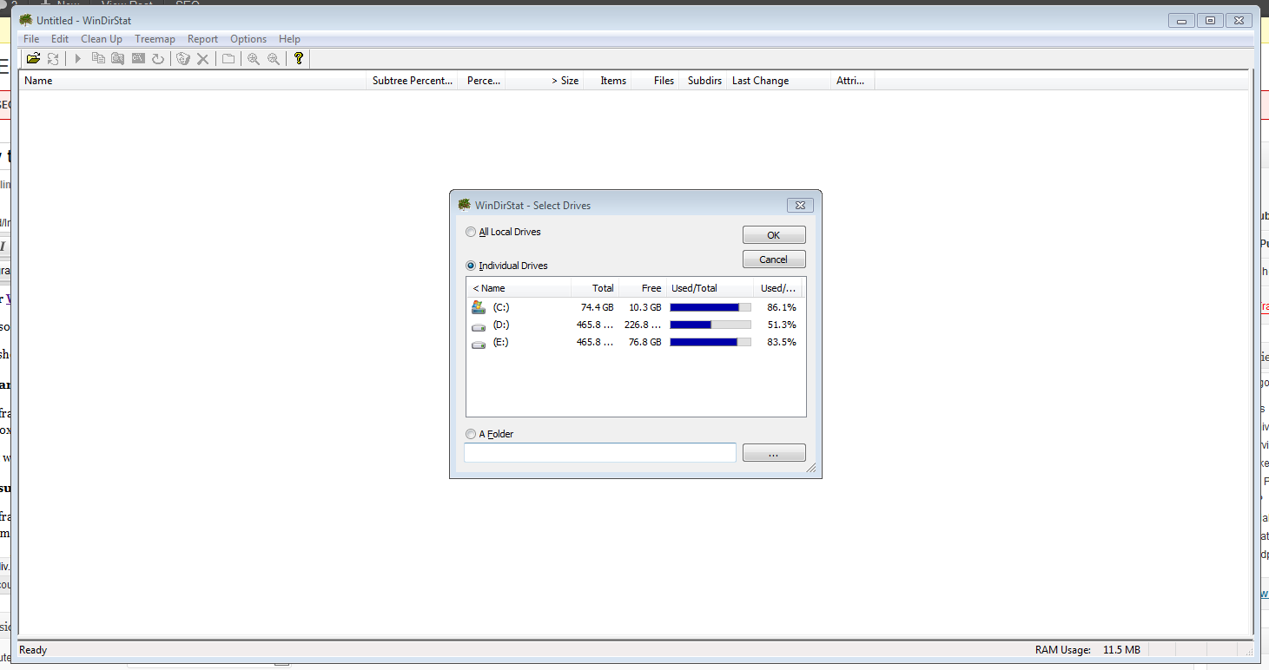Sort drives by Name column header
Viewport: 1269px width, 670px height.
coord(519,288)
